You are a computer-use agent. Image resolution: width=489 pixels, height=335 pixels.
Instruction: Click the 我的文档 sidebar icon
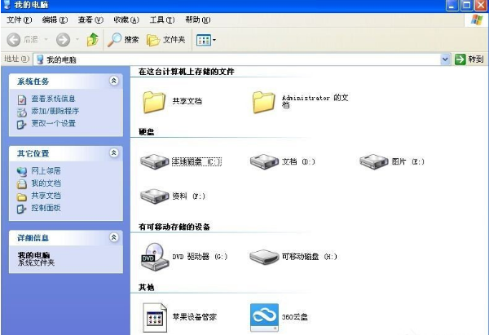point(21,184)
